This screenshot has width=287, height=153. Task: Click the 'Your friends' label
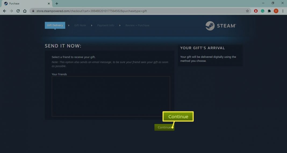click(59, 74)
